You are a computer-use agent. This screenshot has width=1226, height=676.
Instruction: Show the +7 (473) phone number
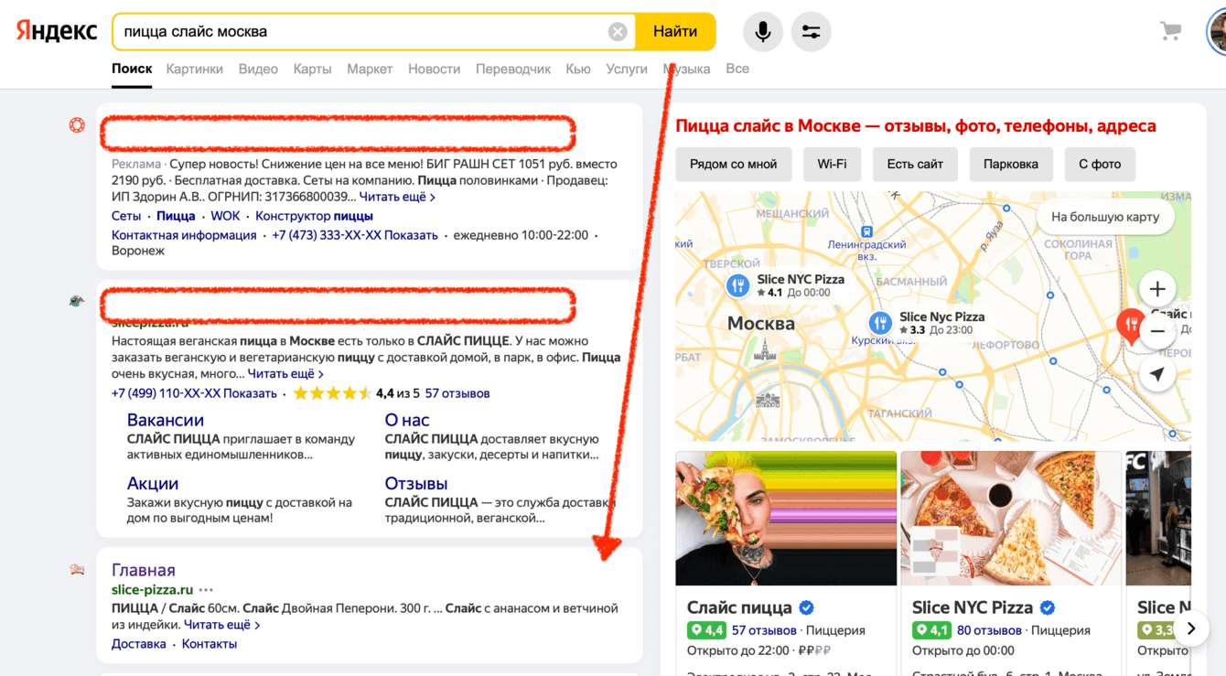pyautogui.click(x=355, y=235)
